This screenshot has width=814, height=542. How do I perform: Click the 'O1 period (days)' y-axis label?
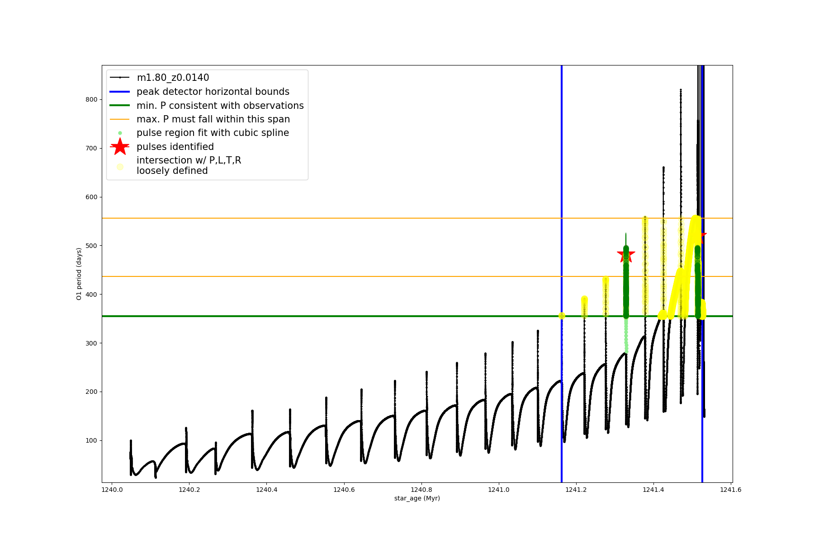pos(79,274)
